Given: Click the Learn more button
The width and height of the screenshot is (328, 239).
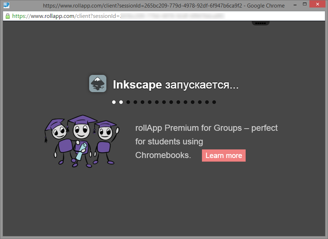Looking at the screenshot, I should [x=223, y=156].
